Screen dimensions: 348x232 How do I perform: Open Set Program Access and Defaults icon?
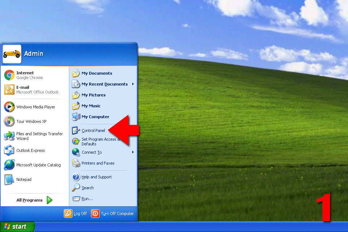[76, 141]
